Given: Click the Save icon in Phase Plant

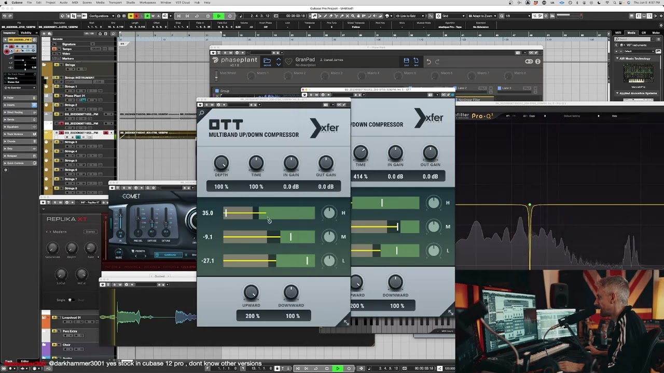Looking at the screenshot, I should pos(406,61).
